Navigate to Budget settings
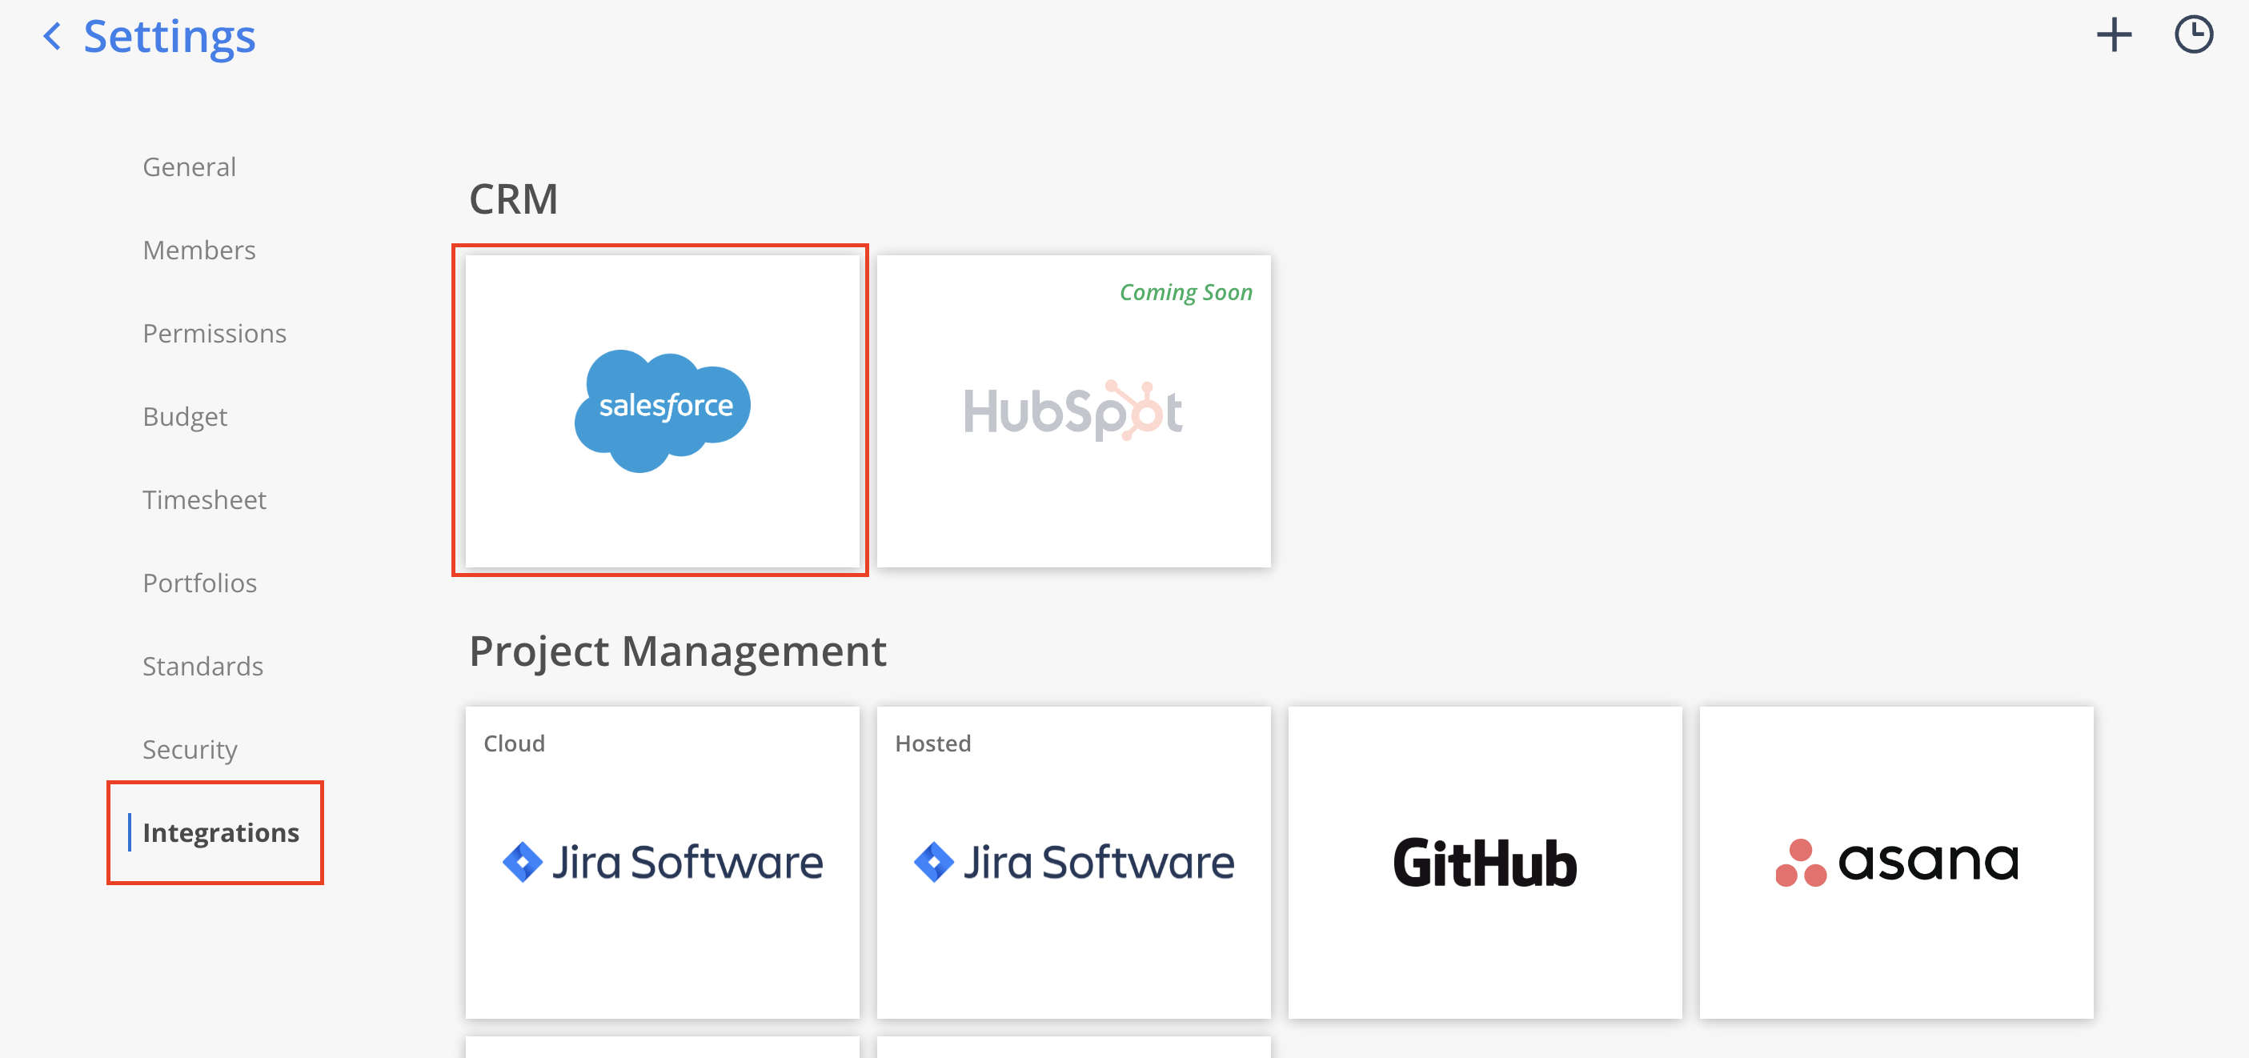 [184, 416]
